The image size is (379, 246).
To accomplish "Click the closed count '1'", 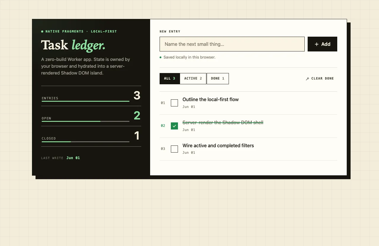I will pos(137,135).
